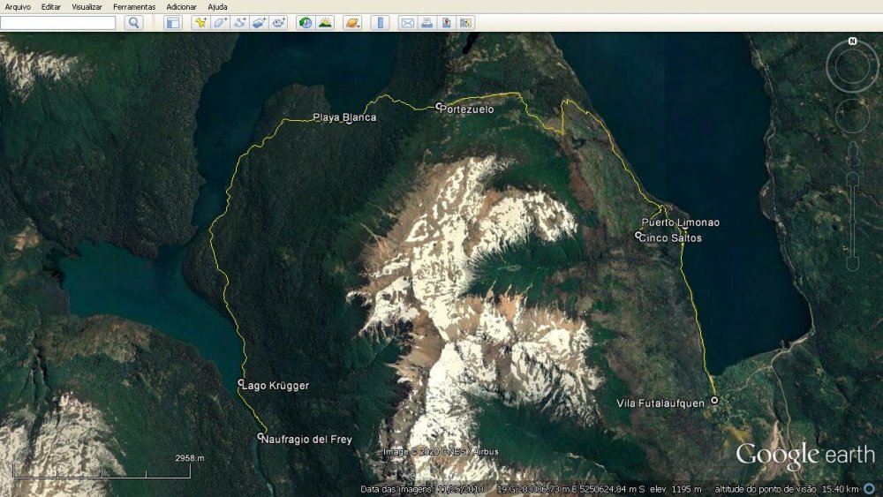
Task: Open the planet switcher dropdown
Action: pos(351,23)
